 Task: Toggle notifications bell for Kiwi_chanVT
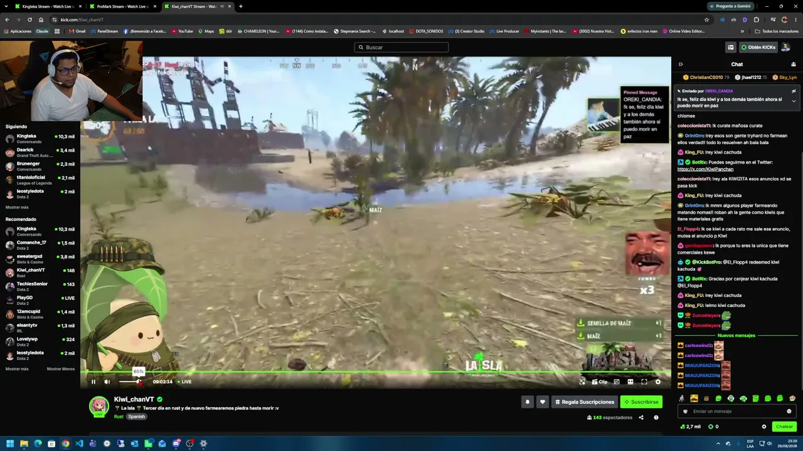[528, 402]
